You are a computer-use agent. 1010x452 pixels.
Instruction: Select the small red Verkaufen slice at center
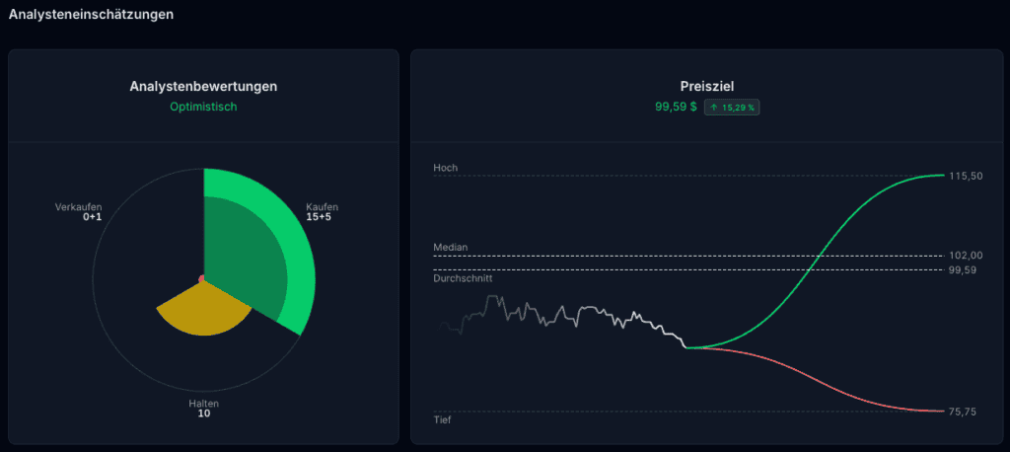(x=201, y=278)
